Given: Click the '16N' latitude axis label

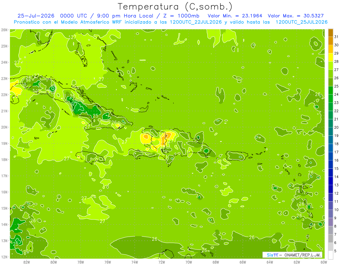Looking at the screenshot, I should pyautogui.click(x=4, y=192).
